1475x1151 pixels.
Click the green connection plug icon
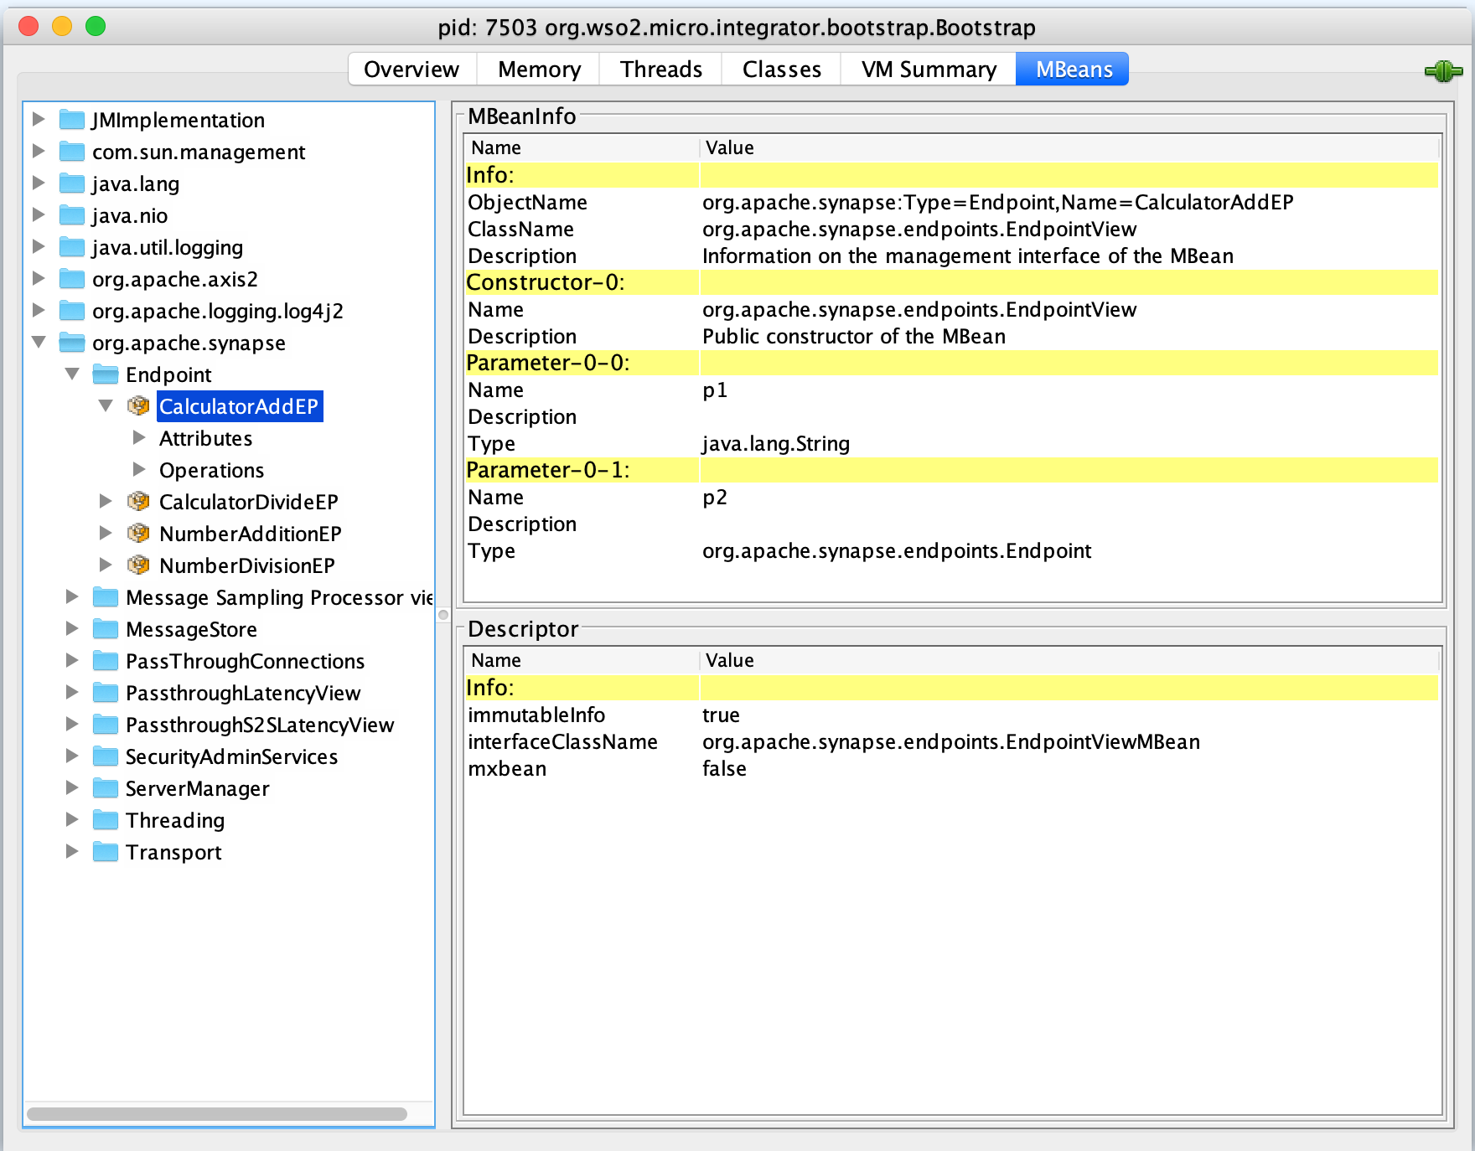point(1443,71)
